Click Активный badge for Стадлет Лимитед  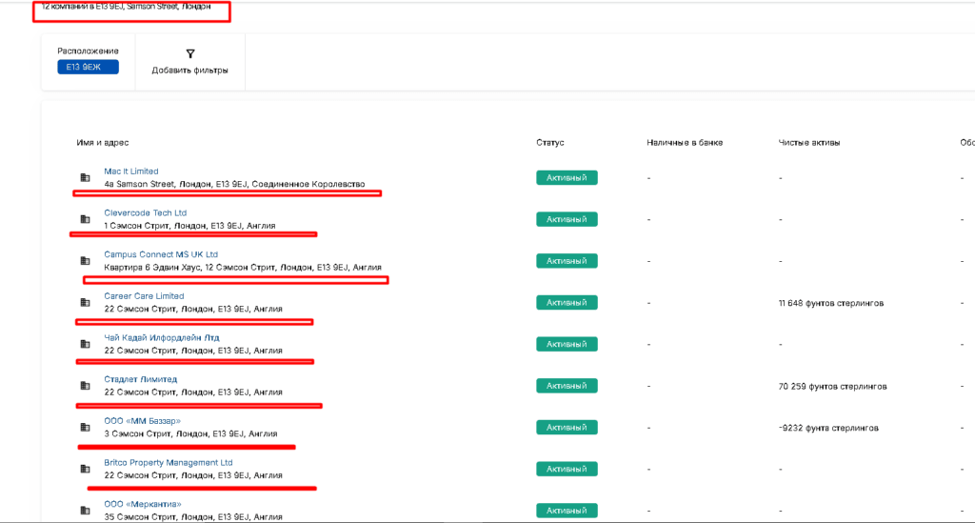(x=567, y=386)
